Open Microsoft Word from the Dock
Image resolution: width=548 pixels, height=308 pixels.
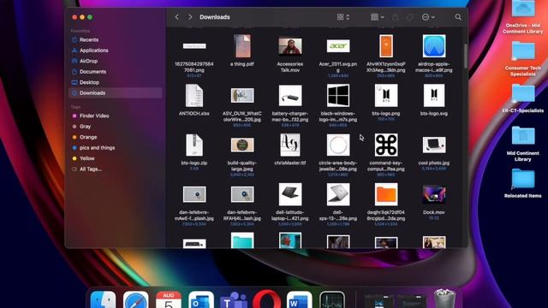click(299, 300)
